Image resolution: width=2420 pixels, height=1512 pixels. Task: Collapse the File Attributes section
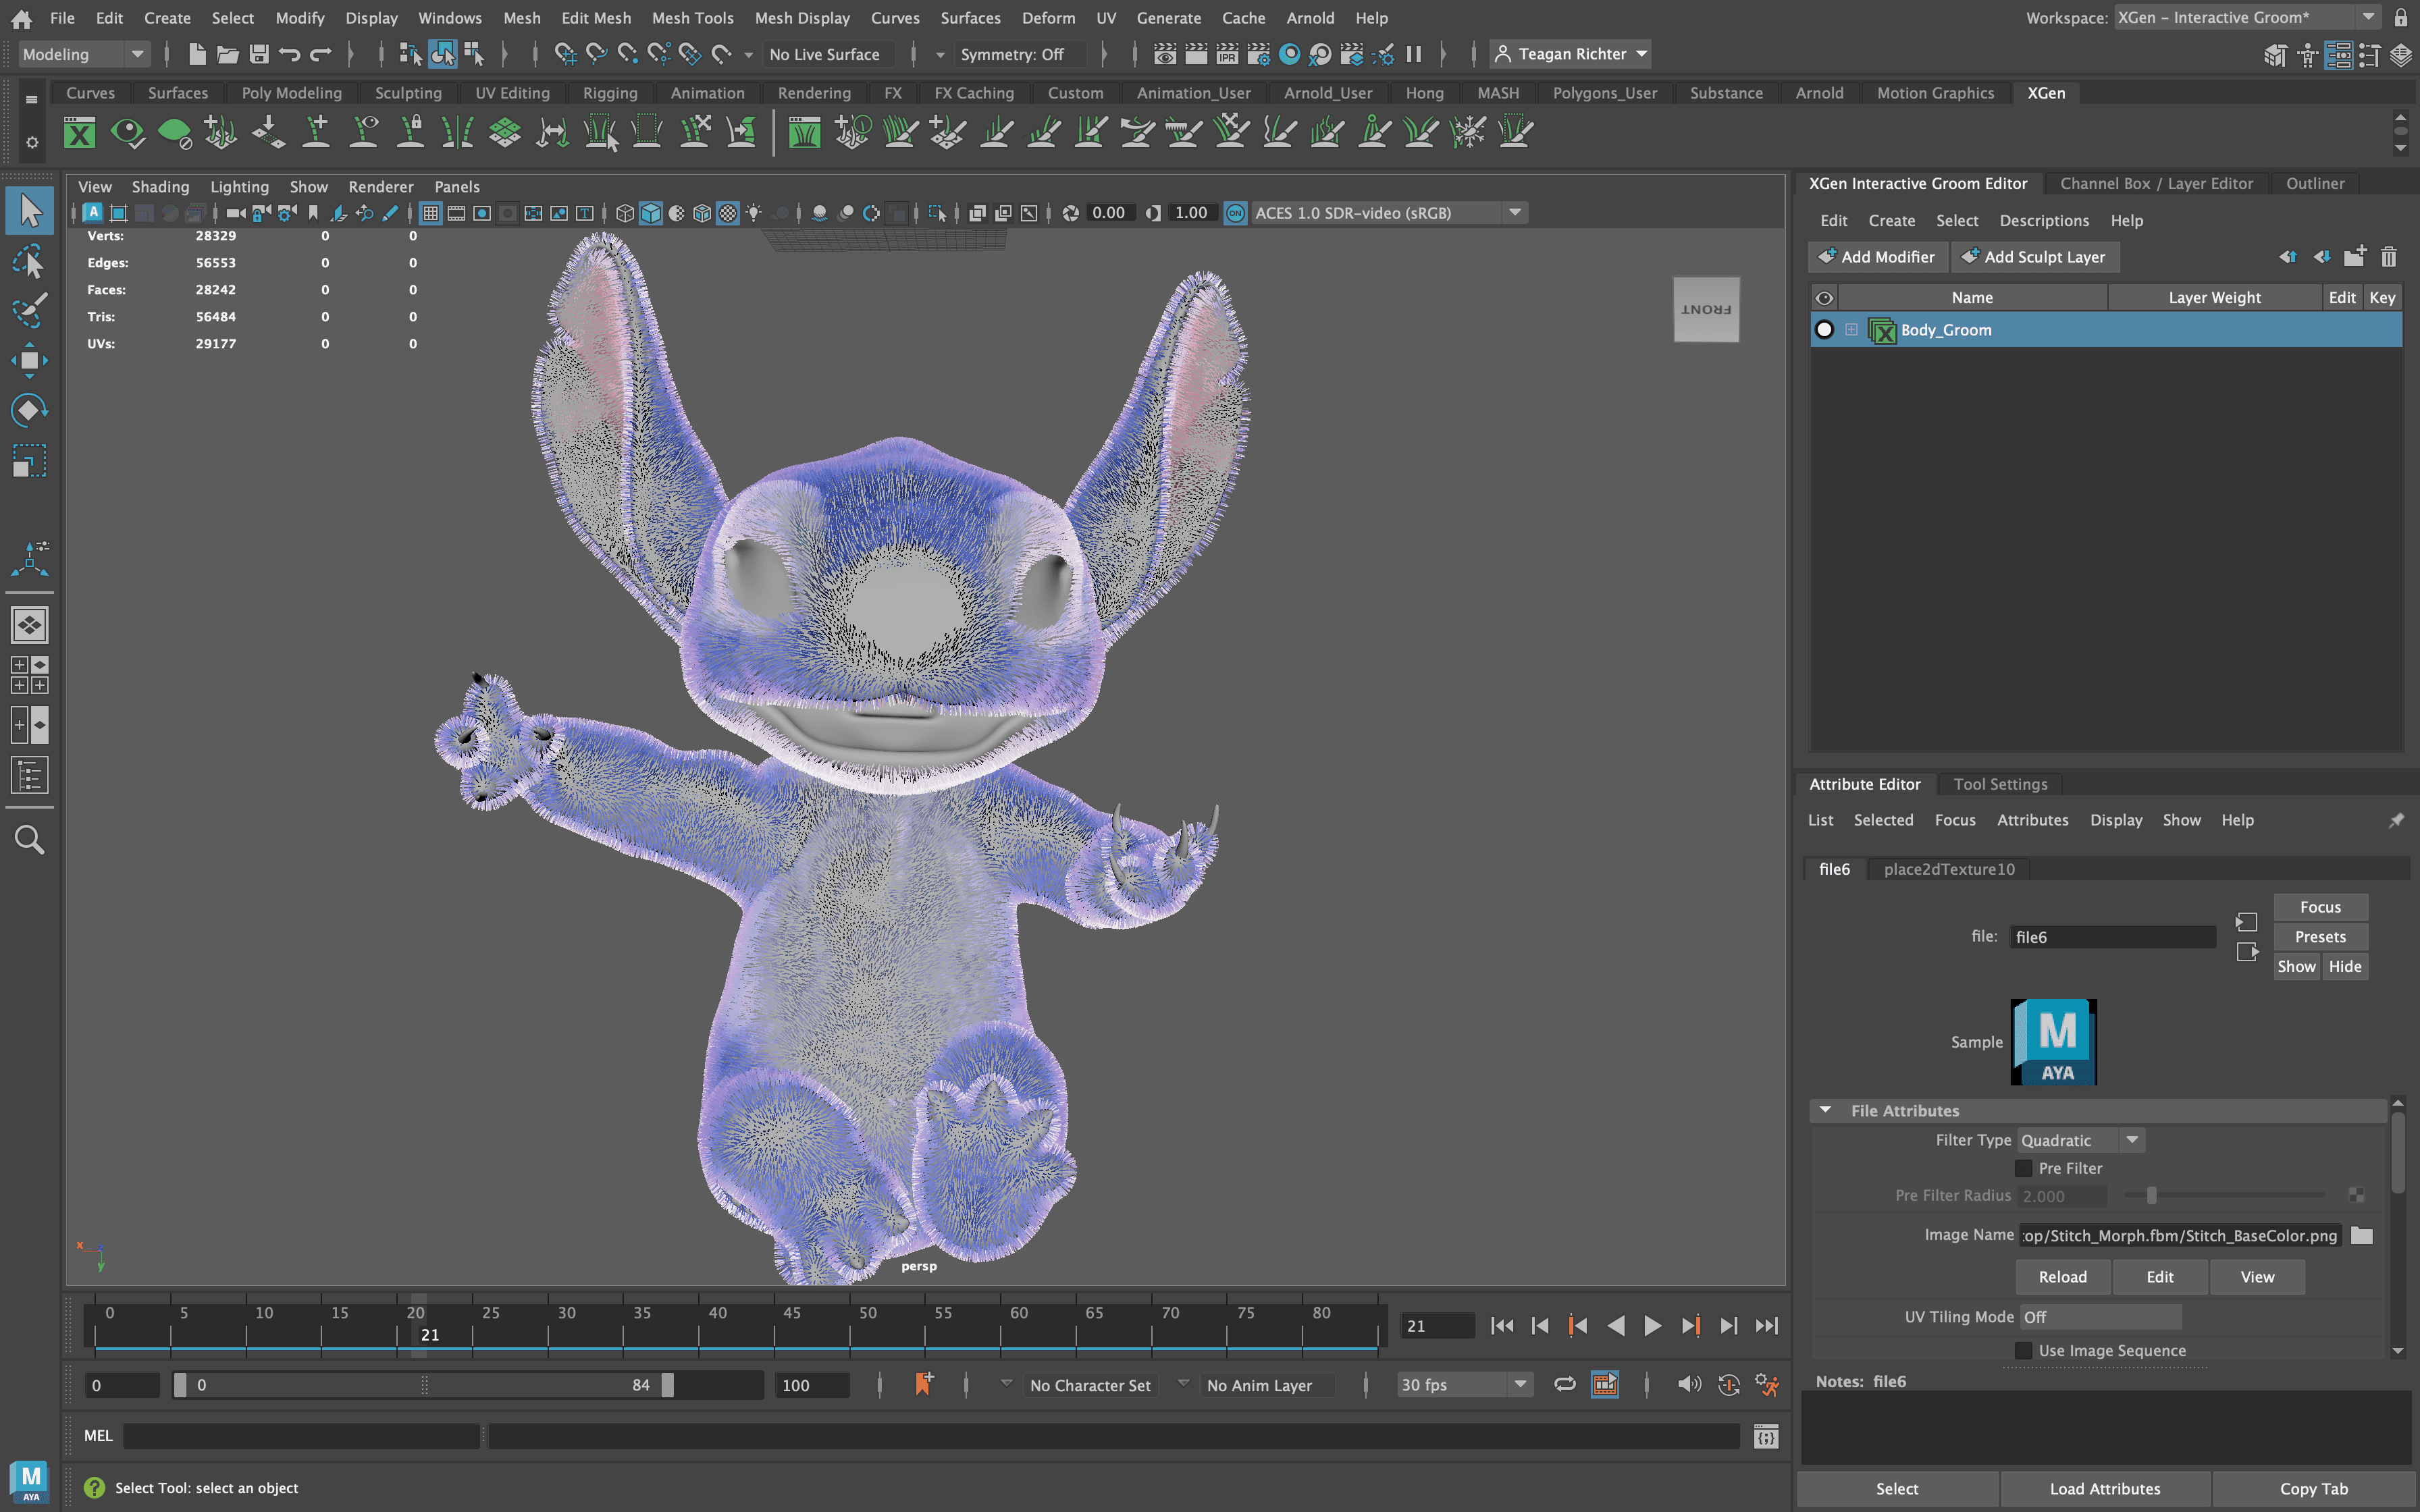pyautogui.click(x=1826, y=1110)
